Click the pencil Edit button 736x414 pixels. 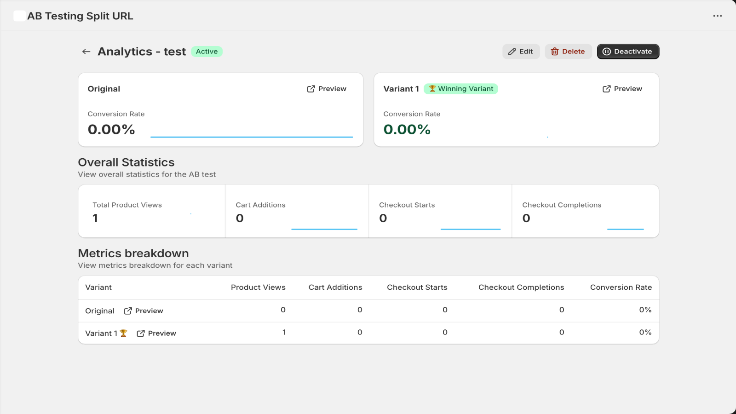point(521,52)
